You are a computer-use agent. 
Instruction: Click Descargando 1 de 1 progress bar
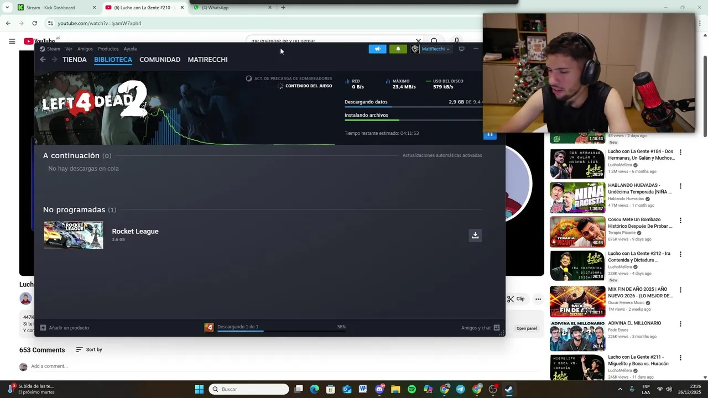pyautogui.click(x=282, y=331)
